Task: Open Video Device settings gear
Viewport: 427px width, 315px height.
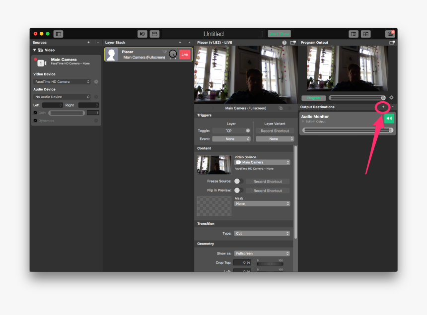Action: point(96,82)
